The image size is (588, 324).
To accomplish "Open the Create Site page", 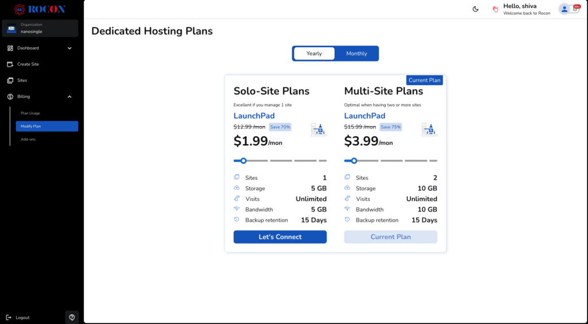I will click(28, 64).
